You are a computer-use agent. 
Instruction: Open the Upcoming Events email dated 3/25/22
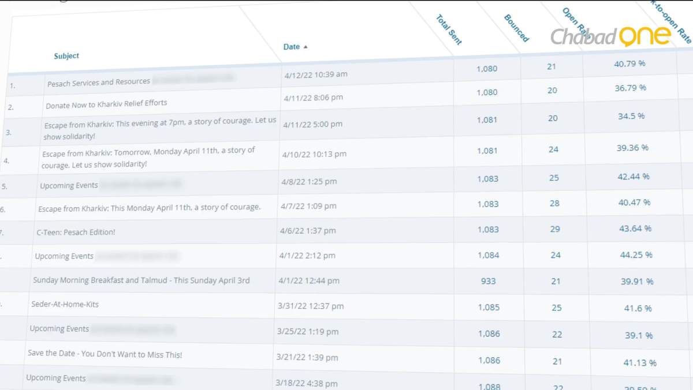pos(59,329)
